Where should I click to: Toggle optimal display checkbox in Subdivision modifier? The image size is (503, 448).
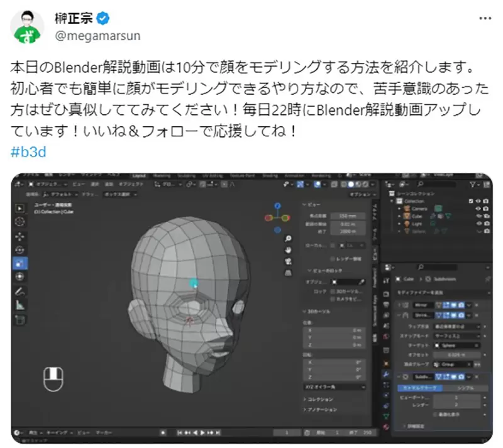[436, 414]
